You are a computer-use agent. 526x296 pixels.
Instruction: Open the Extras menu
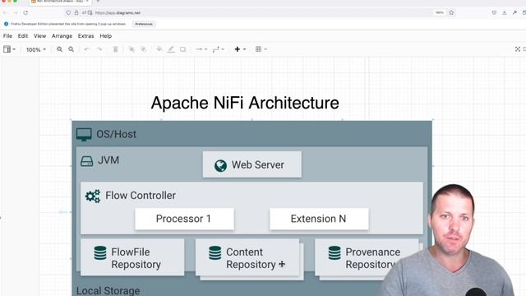click(85, 36)
